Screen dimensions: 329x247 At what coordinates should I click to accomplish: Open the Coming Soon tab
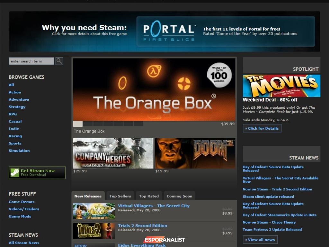179,196
